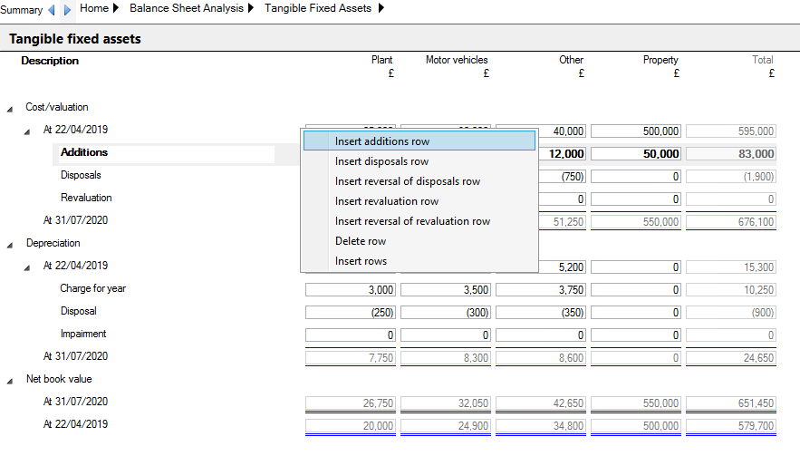Viewport: 800px width, 456px height.
Task: Click Revaluation Property field
Action: point(636,199)
